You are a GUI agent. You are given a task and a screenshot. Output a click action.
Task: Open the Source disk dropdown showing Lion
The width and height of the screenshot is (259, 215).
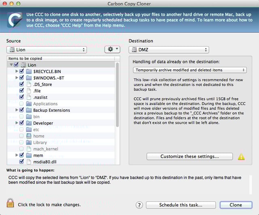click(47, 50)
